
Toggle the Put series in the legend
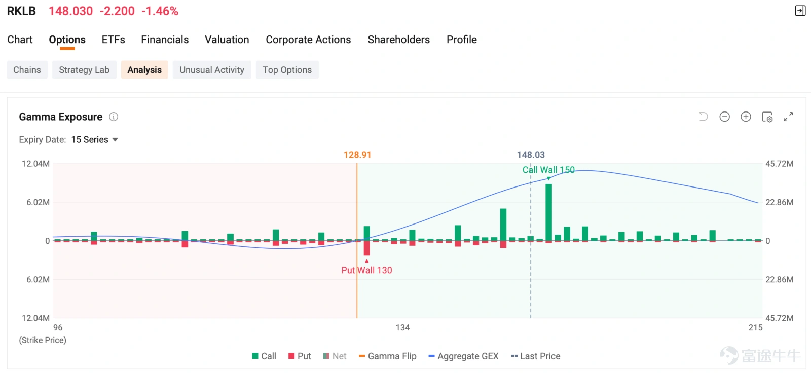pyautogui.click(x=300, y=356)
